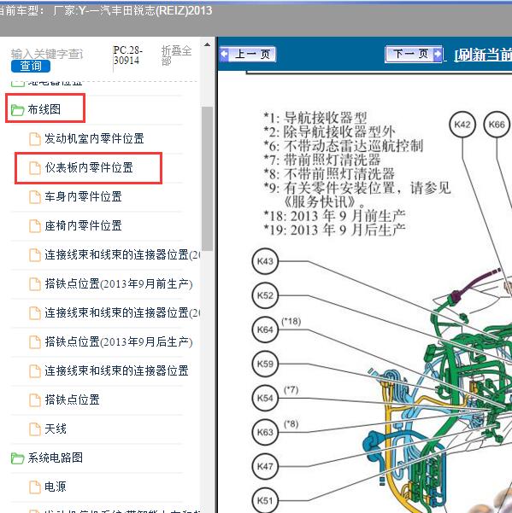512x513 pixels.
Task: Click the K59 connector circle
Action: click(265, 364)
